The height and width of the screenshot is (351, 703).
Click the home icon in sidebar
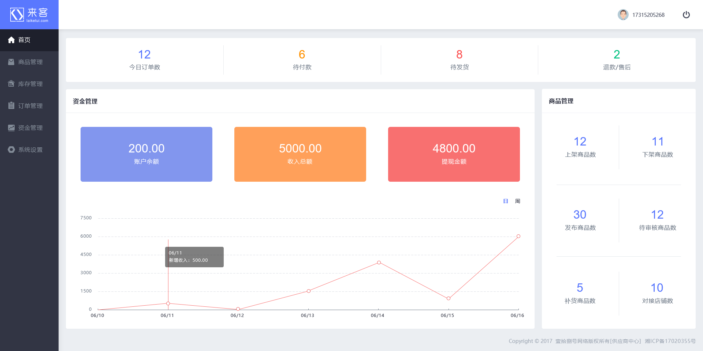pos(11,40)
